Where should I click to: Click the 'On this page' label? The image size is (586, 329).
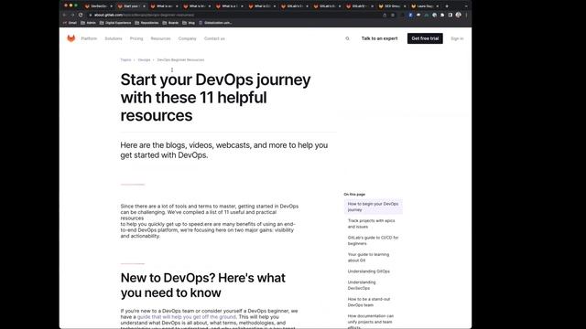(x=354, y=194)
